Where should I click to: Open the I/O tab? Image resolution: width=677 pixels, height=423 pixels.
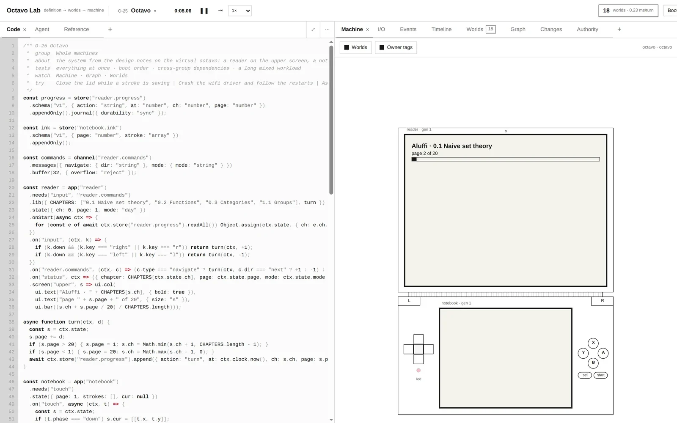381,29
